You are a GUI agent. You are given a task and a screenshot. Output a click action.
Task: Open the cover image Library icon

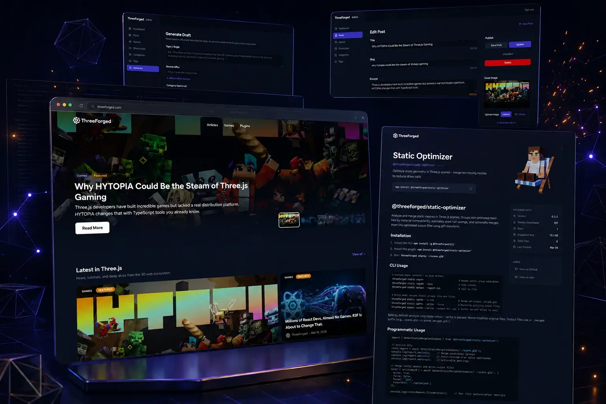(516, 114)
